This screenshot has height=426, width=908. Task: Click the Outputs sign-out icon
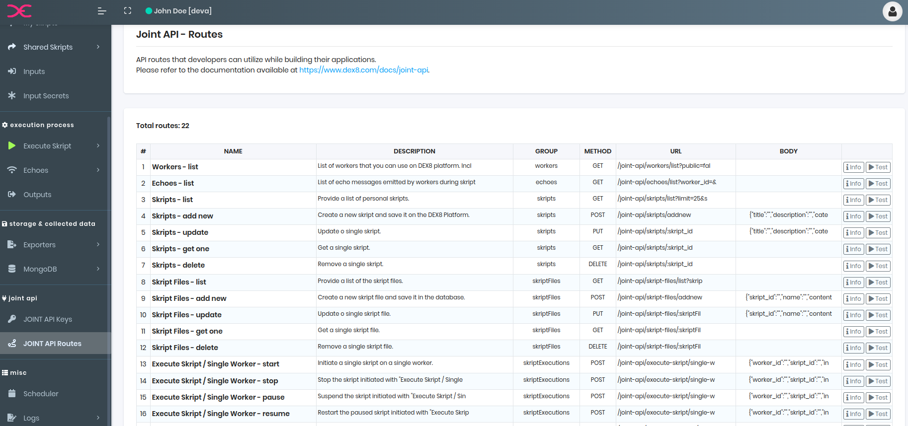pos(12,194)
